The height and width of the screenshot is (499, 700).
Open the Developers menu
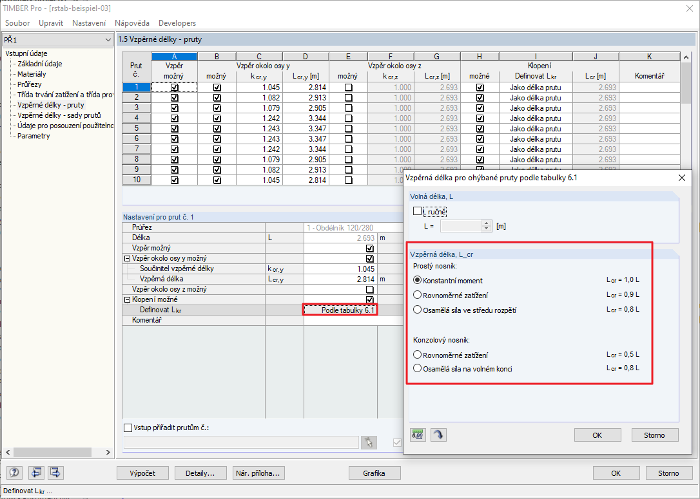(177, 23)
